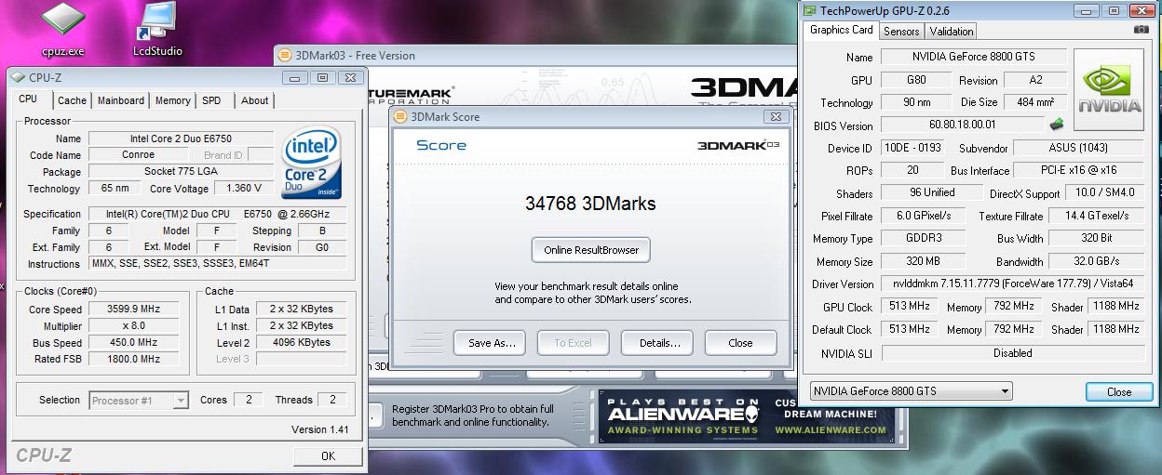1162x475 pixels.
Task: Switch to the Mainboard tab in CPU-Z
Action: 121,100
